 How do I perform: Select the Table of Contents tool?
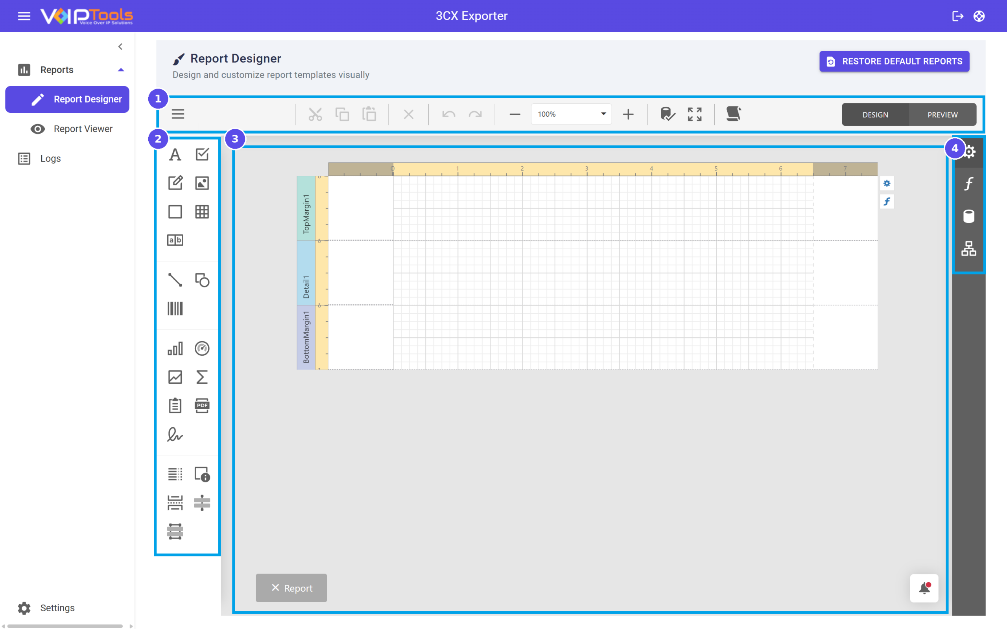pyautogui.click(x=175, y=474)
